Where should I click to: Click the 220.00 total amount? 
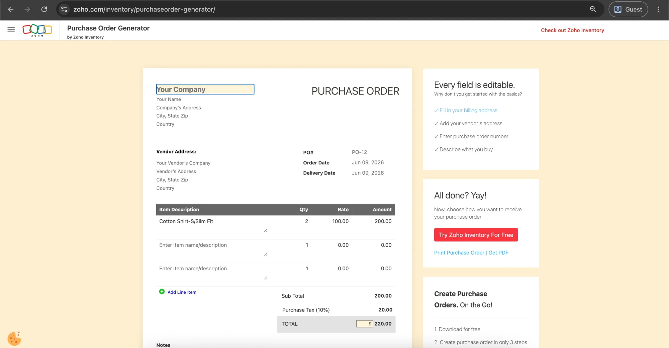click(383, 324)
